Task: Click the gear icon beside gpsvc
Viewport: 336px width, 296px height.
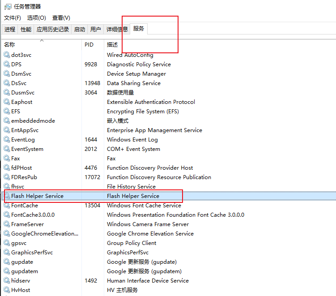Action: click(x=7, y=243)
